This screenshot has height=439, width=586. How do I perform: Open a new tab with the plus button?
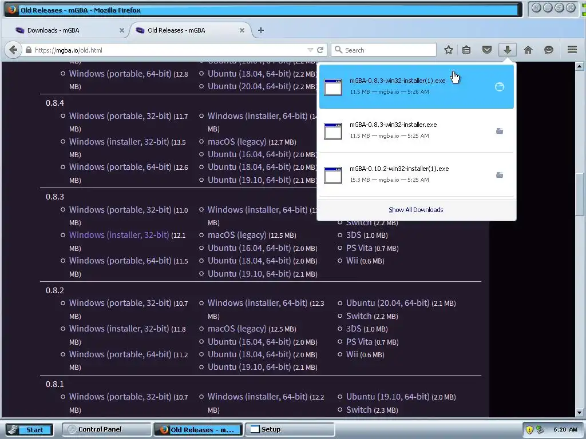coord(261,30)
